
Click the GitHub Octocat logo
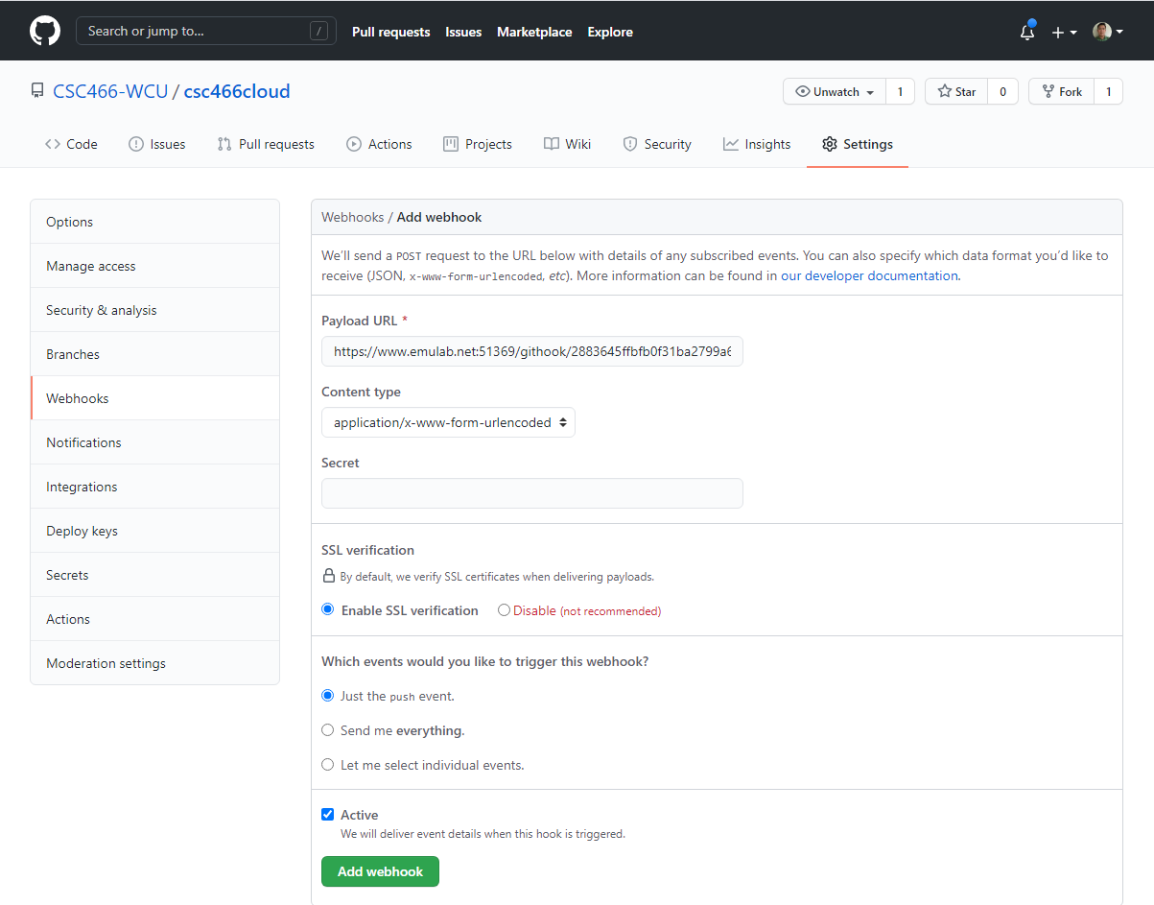(x=45, y=31)
